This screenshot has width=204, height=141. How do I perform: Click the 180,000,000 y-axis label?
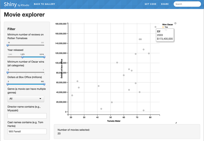click(61, 24)
